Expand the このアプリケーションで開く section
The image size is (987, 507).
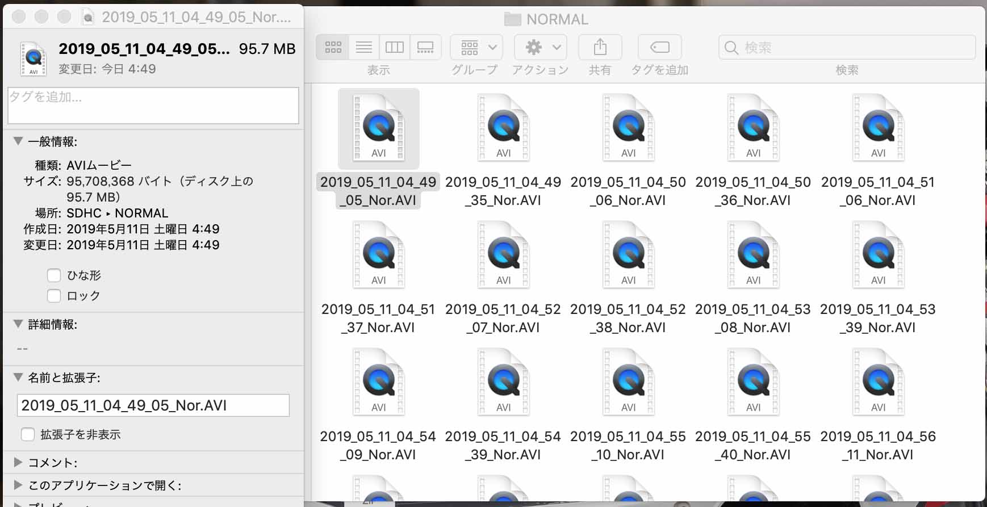tap(18, 485)
